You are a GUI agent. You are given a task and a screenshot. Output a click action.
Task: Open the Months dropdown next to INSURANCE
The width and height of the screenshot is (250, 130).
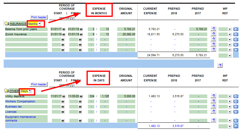tap(40, 24)
